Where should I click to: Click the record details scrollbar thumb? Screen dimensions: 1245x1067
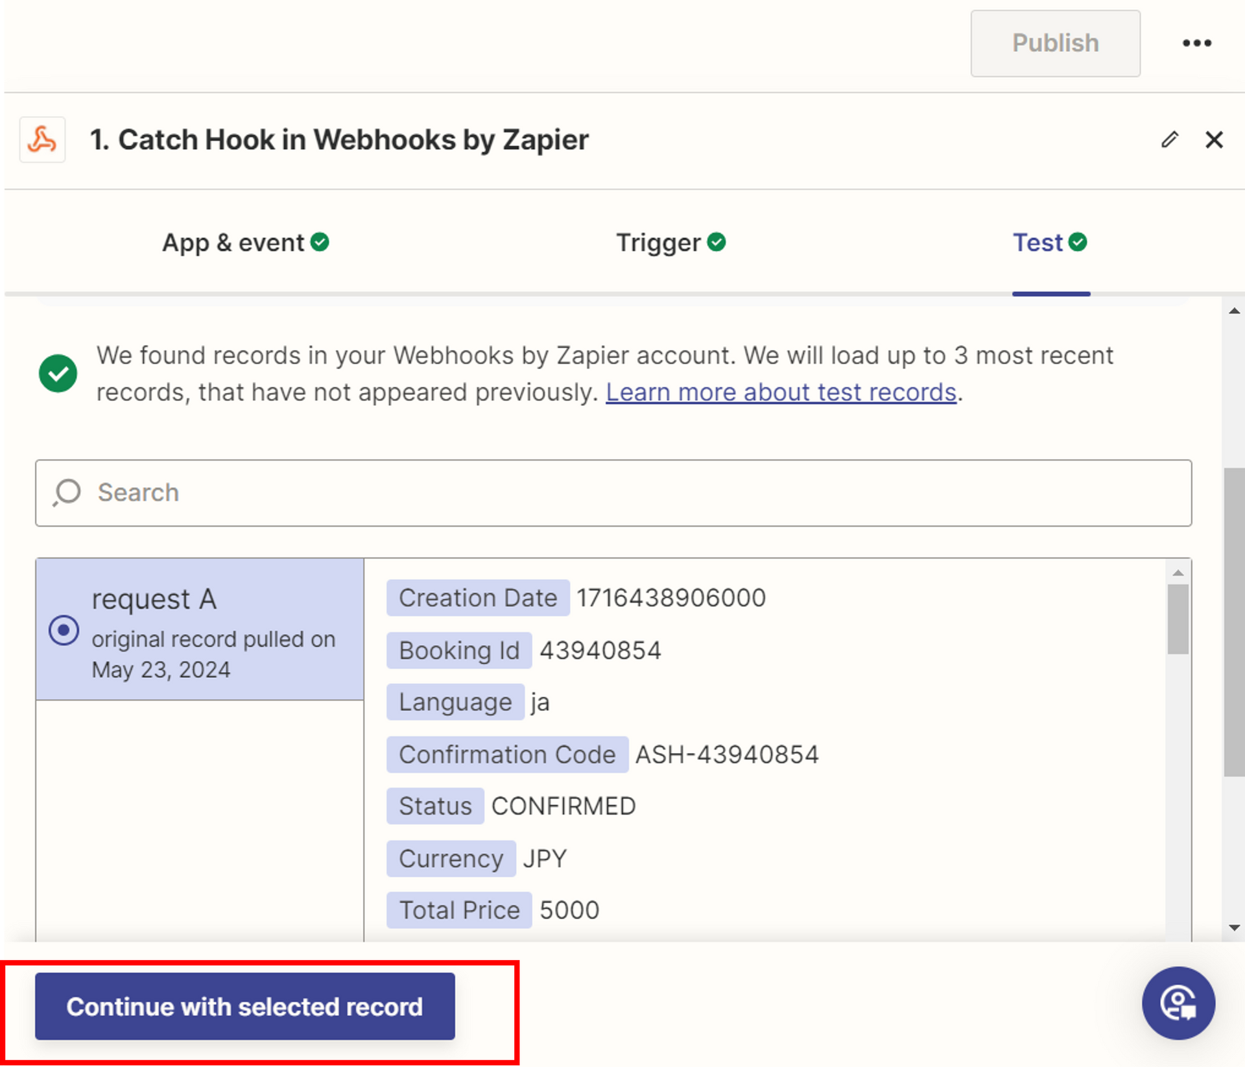[x=1178, y=618]
